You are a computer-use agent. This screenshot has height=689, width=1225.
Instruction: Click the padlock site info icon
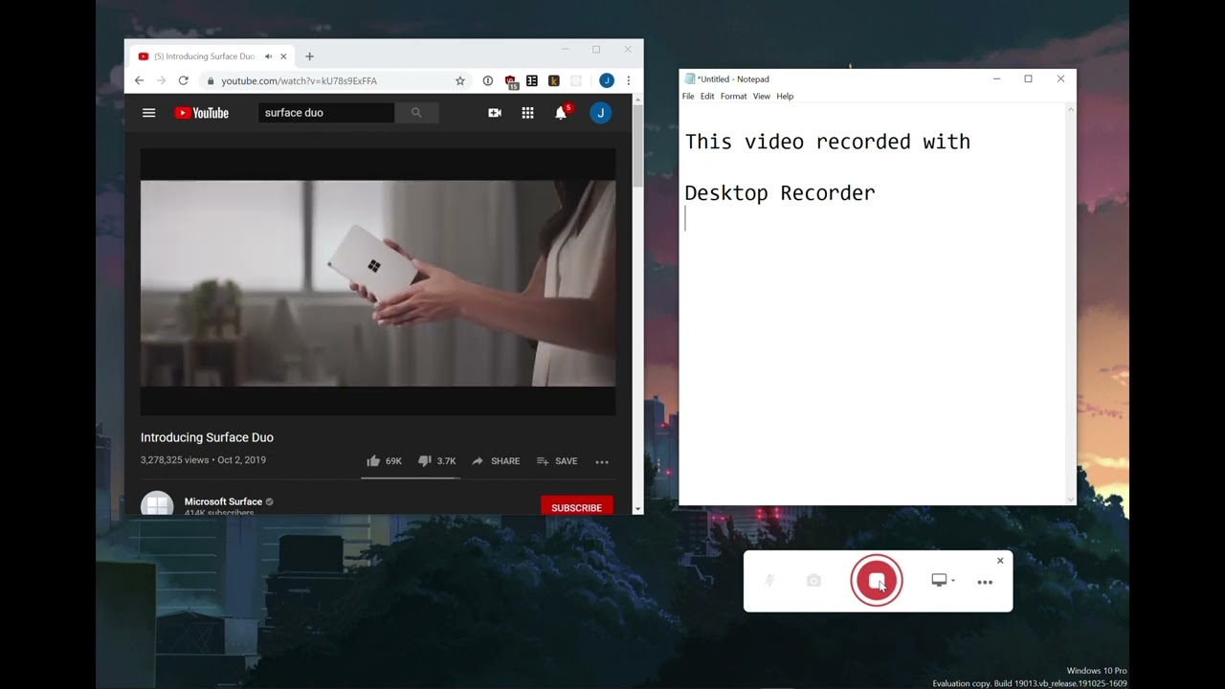click(x=211, y=81)
